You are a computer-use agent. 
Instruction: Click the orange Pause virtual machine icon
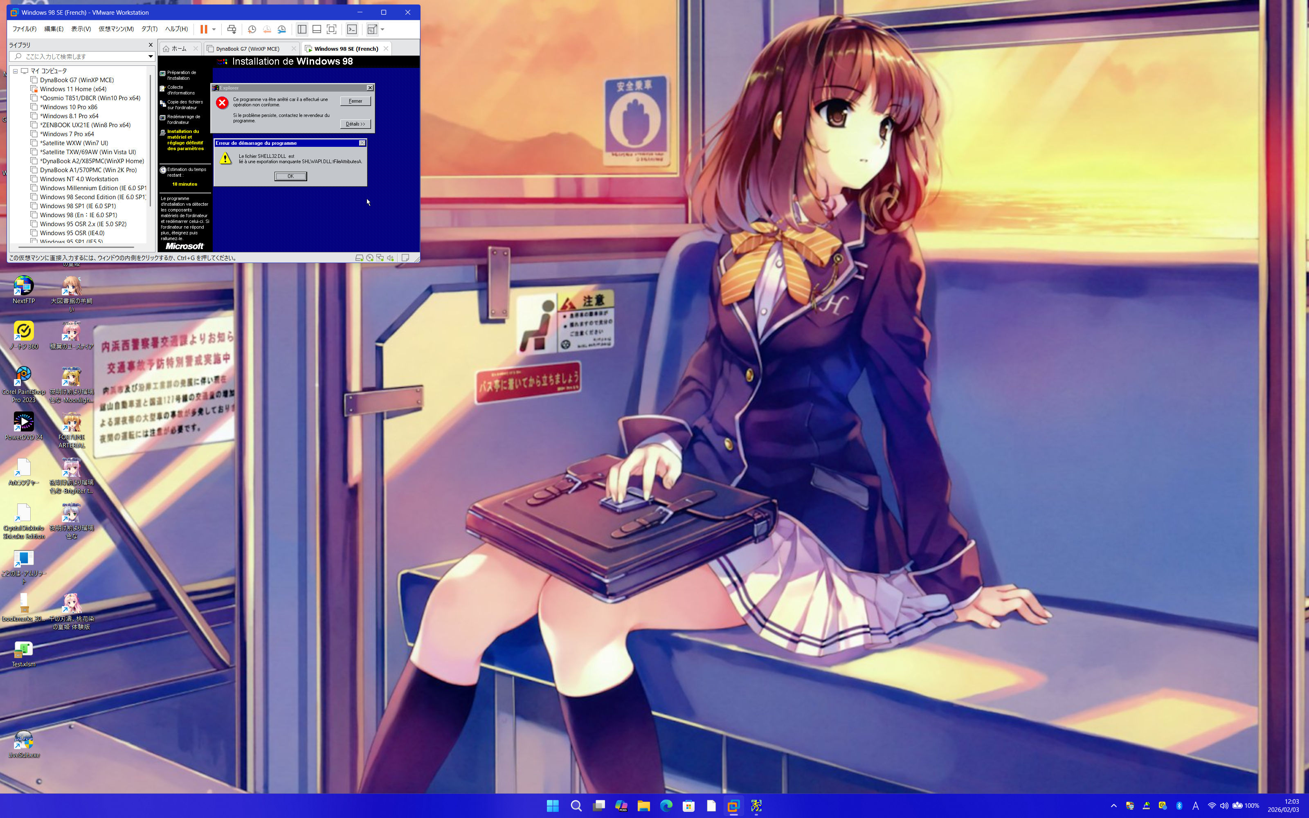[x=203, y=29]
